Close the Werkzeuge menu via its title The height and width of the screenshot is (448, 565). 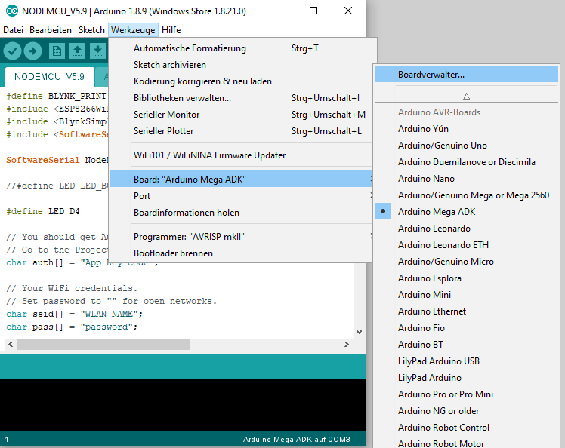(x=133, y=30)
